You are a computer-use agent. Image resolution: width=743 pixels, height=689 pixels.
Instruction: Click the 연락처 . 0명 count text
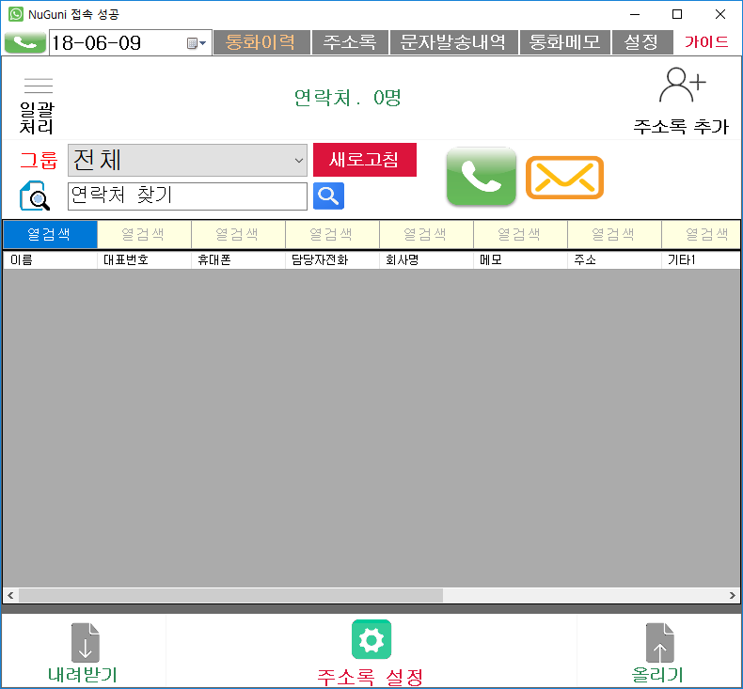click(347, 98)
